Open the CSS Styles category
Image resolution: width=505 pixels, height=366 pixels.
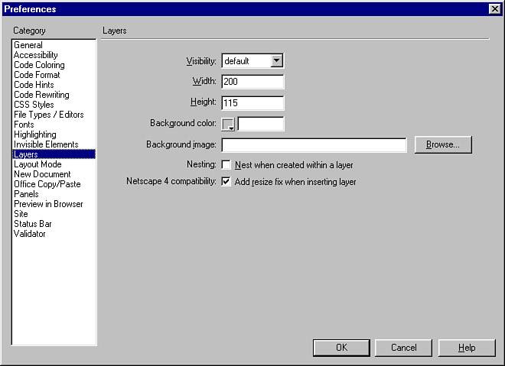[x=34, y=105]
